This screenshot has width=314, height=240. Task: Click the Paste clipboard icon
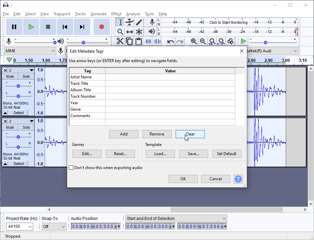point(139,41)
